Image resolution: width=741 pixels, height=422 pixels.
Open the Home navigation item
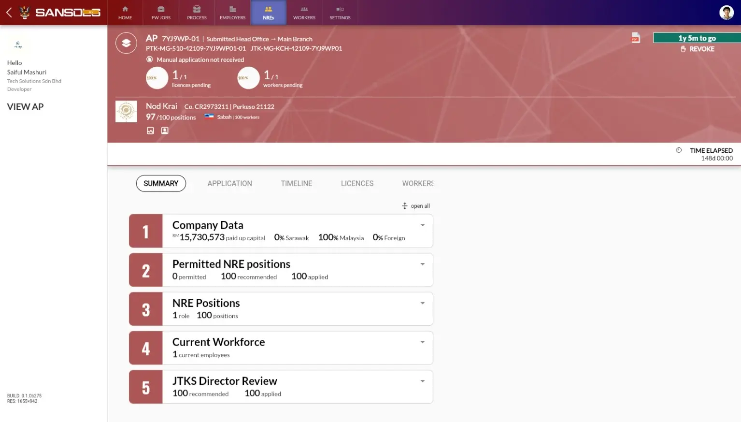[125, 13]
